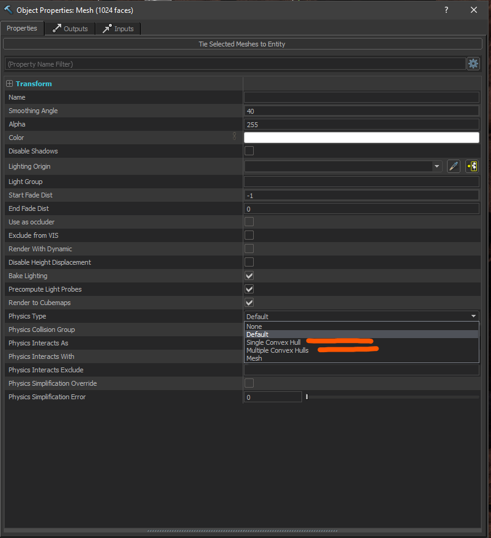Click the Lighting Origin select-entity icon
This screenshot has width=491, height=538.
click(x=471, y=166)
